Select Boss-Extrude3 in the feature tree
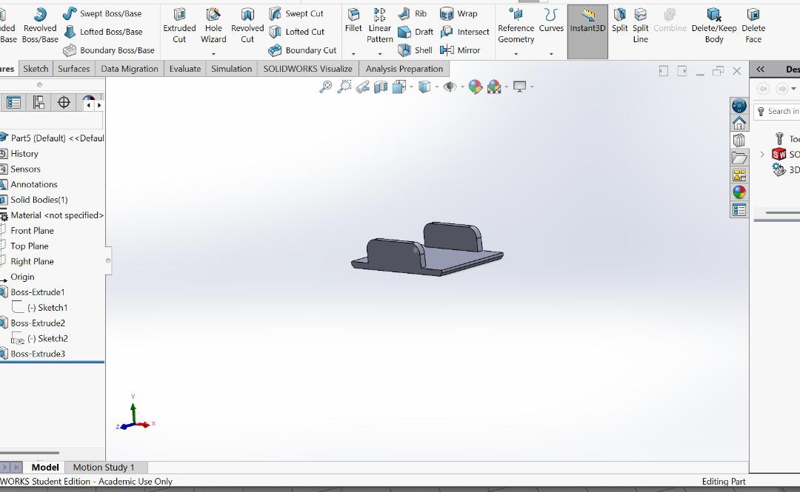This screenshot has height=492, width=800. (x=38, y=354)
